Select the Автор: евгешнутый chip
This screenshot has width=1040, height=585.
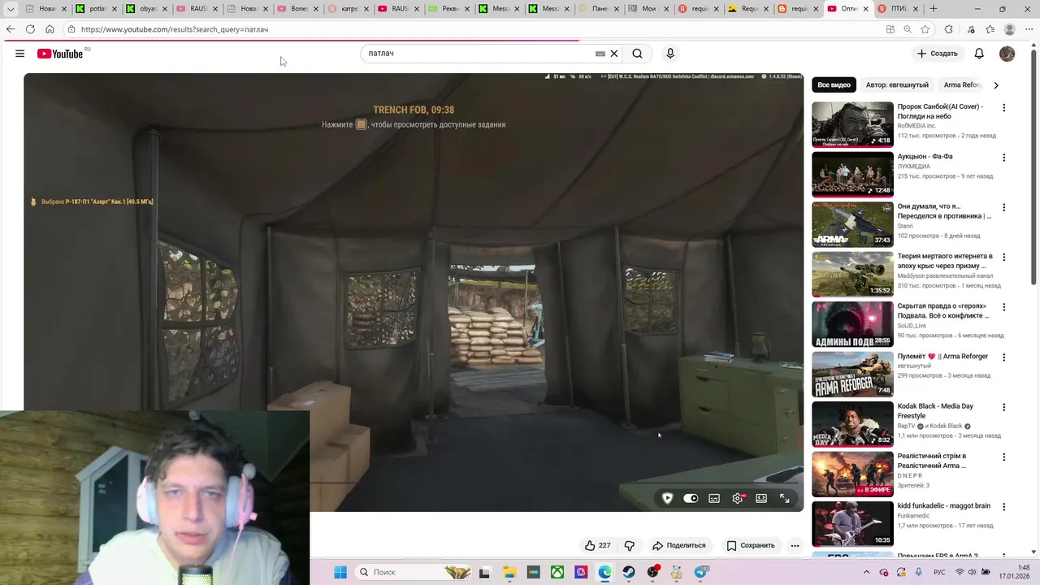coord(897,84)
